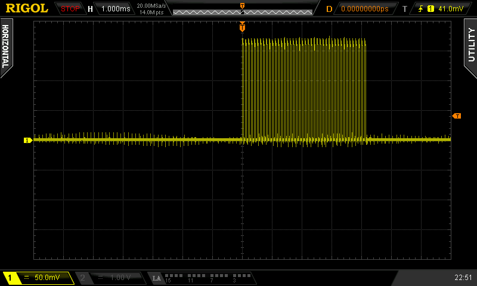Click the yellow burst waveform

[x=304, y=91]
